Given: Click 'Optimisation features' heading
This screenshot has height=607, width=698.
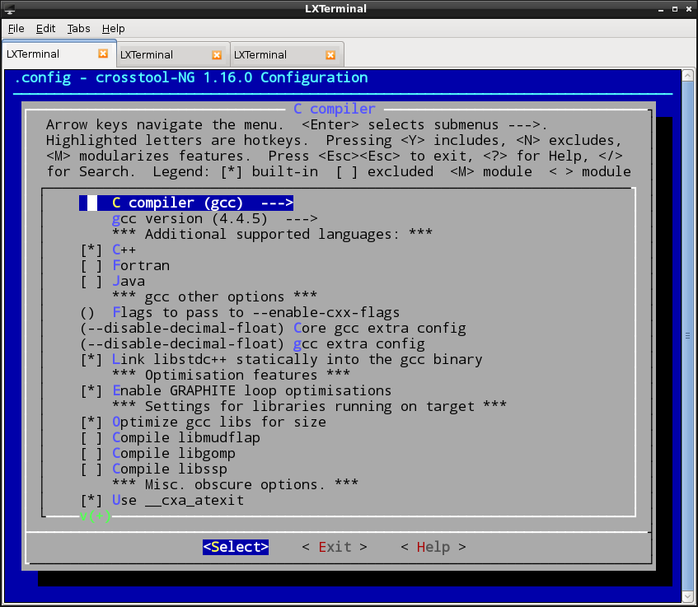Looking at the screenshot, I should tap(231, 375).
